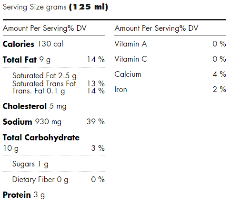Select the Vitamin A row

tap(170, 44)
